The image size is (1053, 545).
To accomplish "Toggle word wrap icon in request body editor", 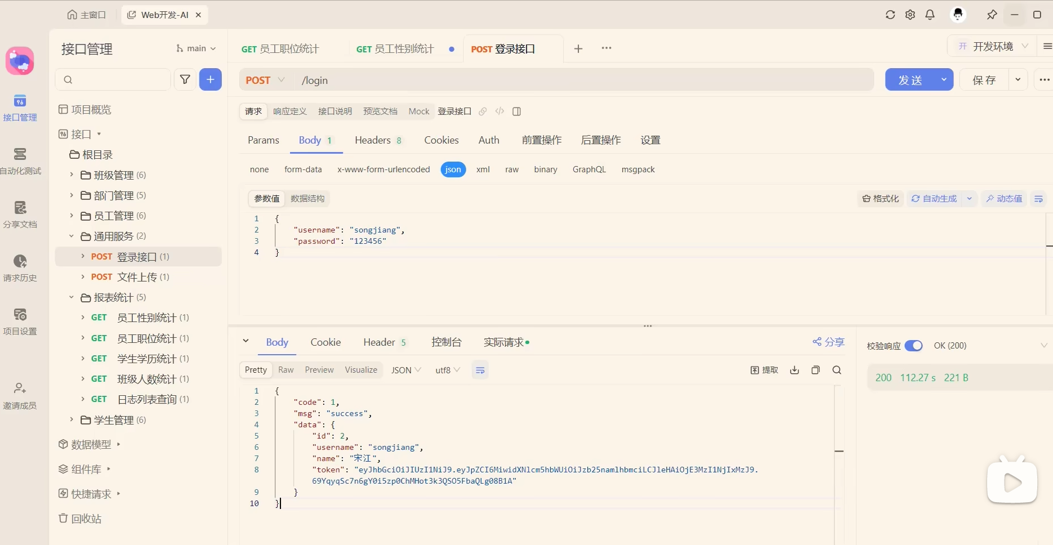I will (1039, 199).
